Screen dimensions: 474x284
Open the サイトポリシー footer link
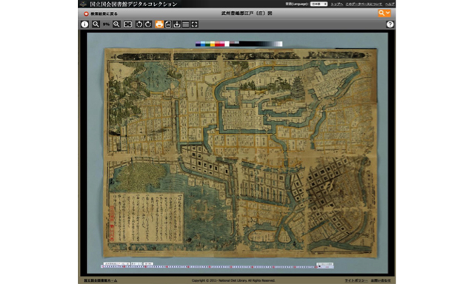tap(356, 280)
